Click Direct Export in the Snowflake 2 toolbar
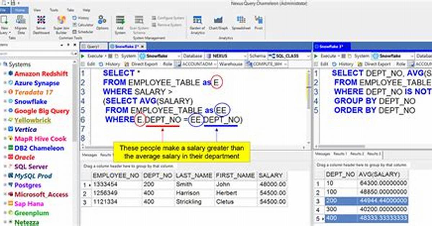Screen dimensions: 432x226 (x=141, y=64)
